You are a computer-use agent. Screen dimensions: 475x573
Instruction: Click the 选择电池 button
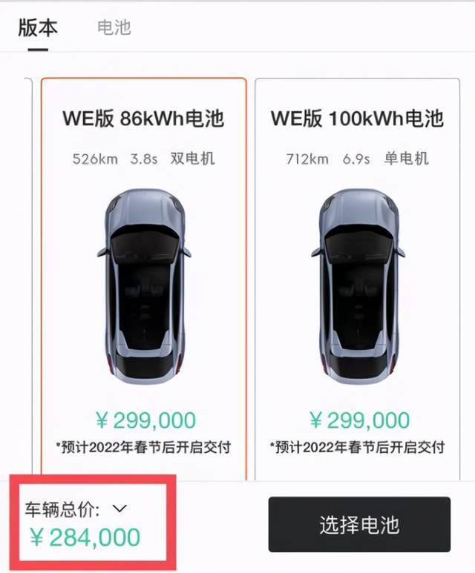coord(359,524)
